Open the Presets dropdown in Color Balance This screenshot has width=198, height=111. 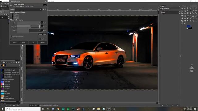(28, 9)
